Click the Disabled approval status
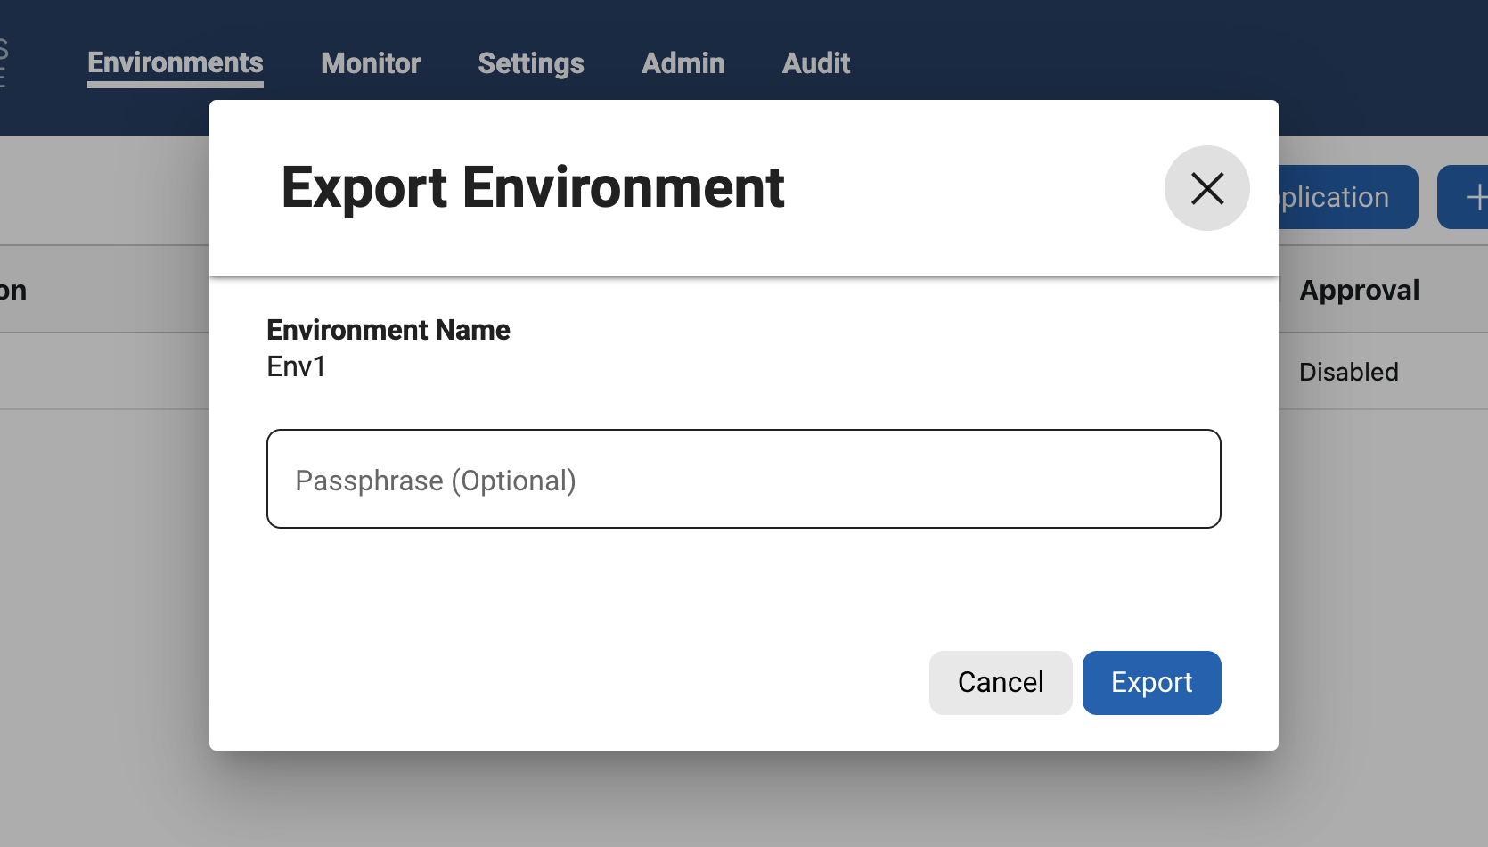The height and width of the screenshot is (847, 1488). pos(1347,372)
